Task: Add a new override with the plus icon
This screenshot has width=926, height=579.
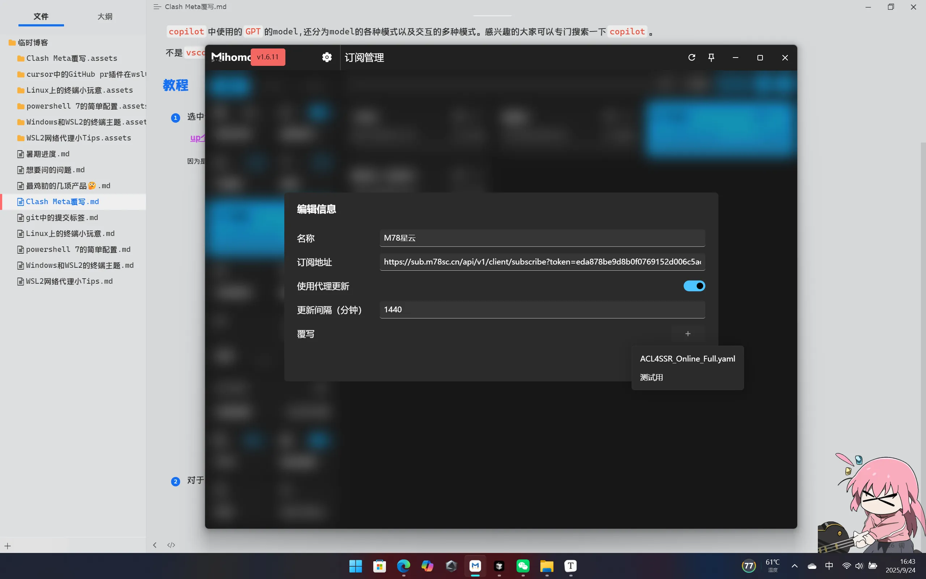Action: tap(688, 334)
